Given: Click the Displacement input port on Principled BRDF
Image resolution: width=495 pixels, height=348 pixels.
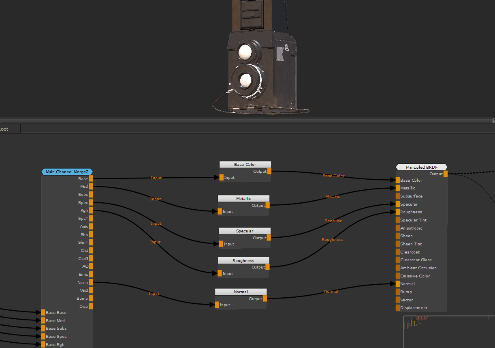Looking at the screenshot, I should [398, 307].
